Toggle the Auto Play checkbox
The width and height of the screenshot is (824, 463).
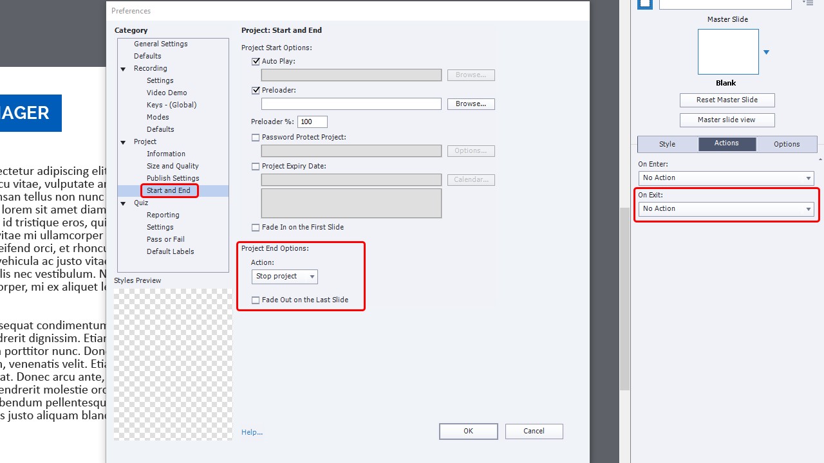[x=256, y=61]
